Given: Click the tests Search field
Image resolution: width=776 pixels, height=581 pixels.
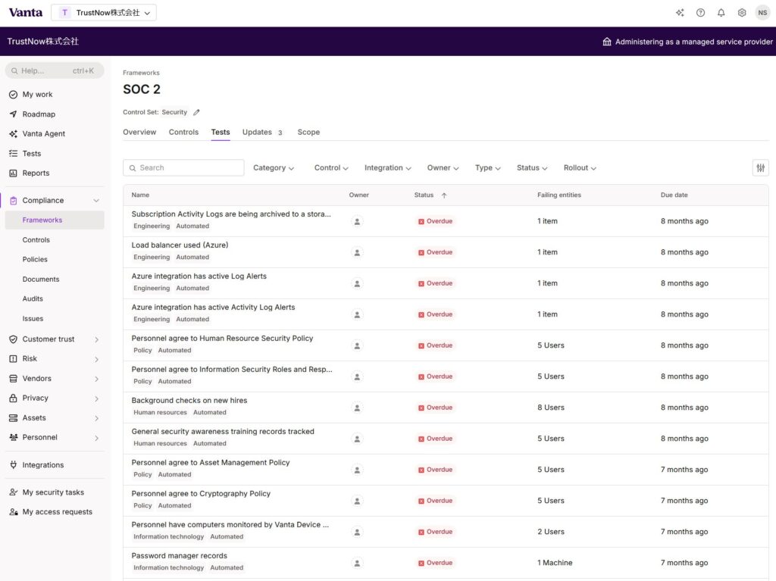Looking at the screenshot, I should [x=183, y=168].
